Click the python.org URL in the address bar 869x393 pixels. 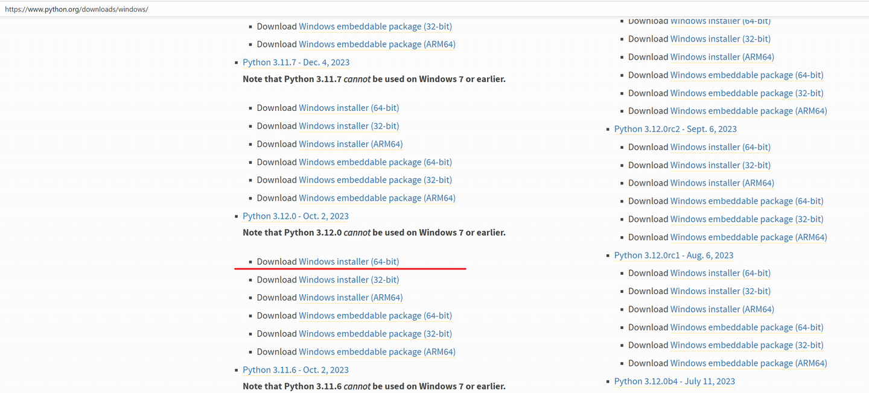coord(77,10)
